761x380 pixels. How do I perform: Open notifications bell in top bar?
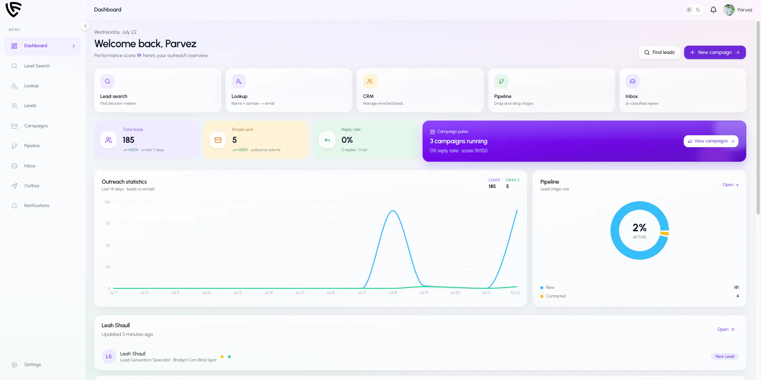[713, 10]
